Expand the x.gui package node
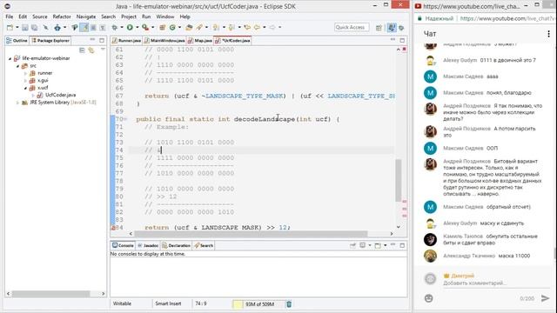557x313 pixels. tap(25, 81)
